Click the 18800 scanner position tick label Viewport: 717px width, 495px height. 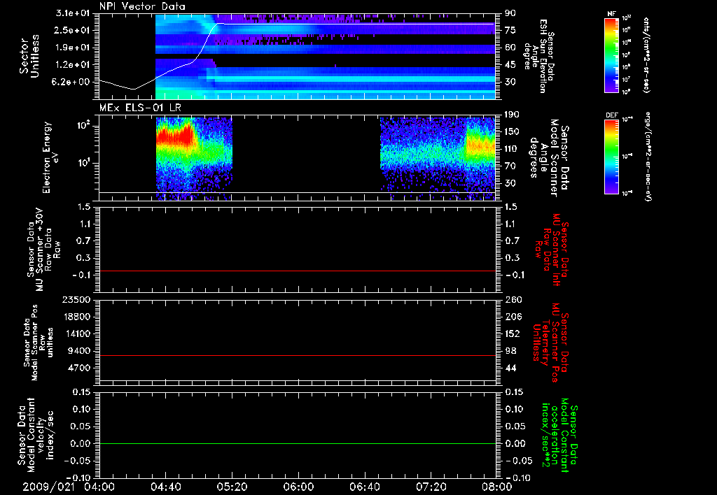click(76, 317)
